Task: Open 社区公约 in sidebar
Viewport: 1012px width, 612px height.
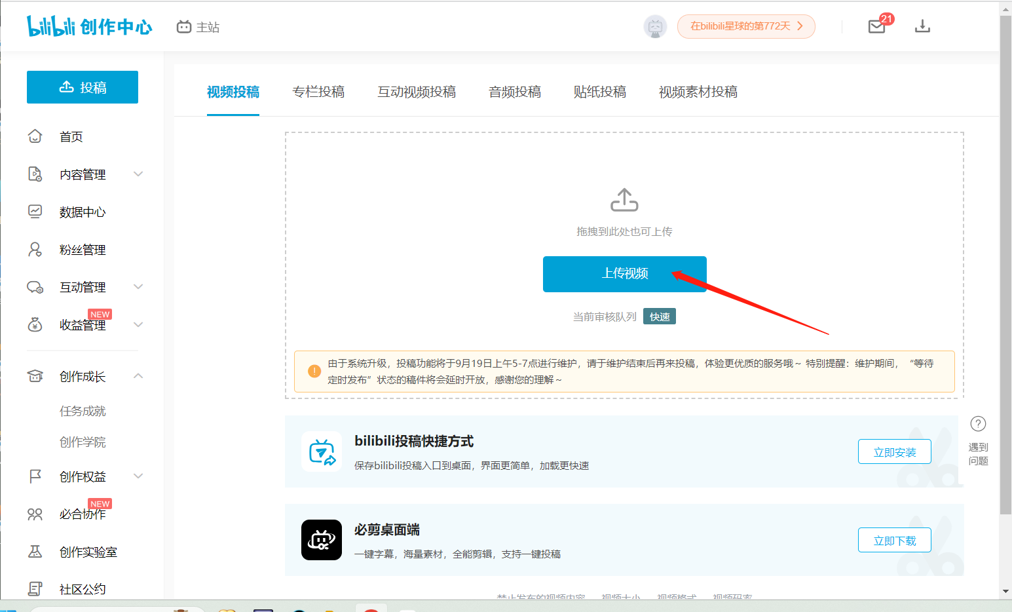Action: click(x=83, y=589)
